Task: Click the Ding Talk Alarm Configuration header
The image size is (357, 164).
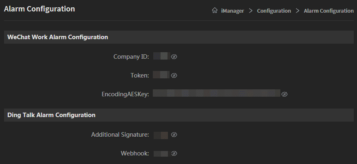Action: tap(51, 115)
